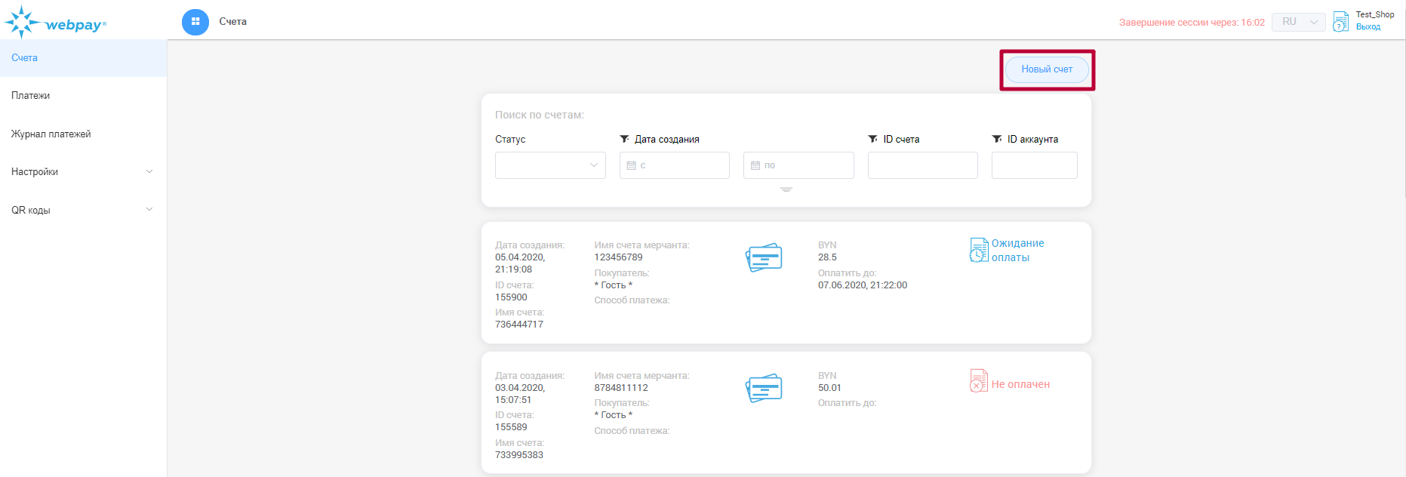Click the "Выход" logout link
Image resolution: width=1406 pixels, height=477 pixels.
click(x=1368, y=27)
